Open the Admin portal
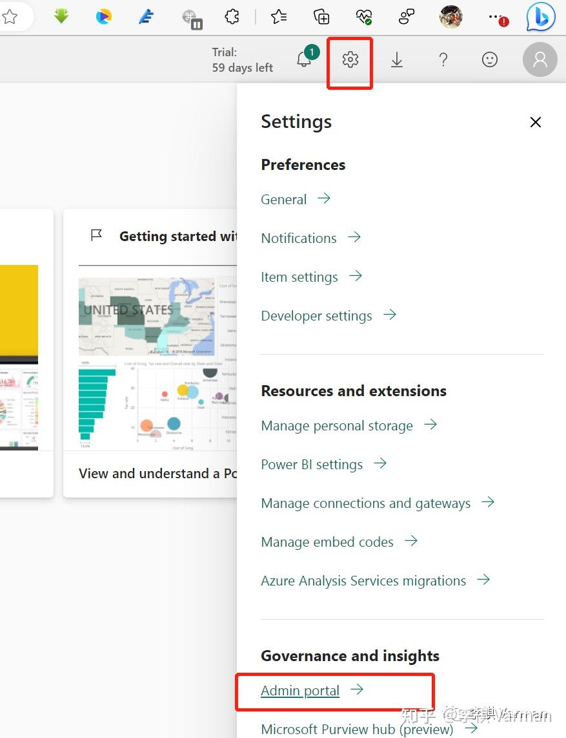 coord(300,690)
